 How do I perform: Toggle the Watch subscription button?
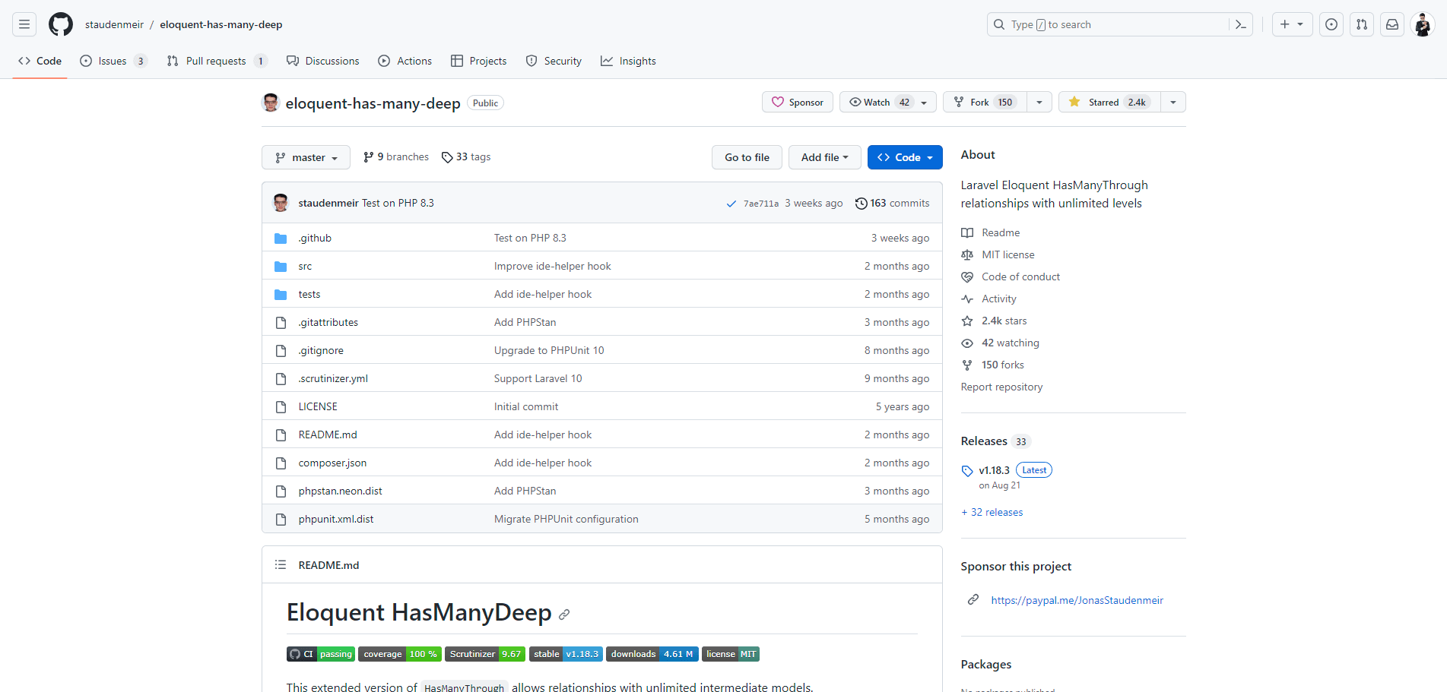coord(888,102)
